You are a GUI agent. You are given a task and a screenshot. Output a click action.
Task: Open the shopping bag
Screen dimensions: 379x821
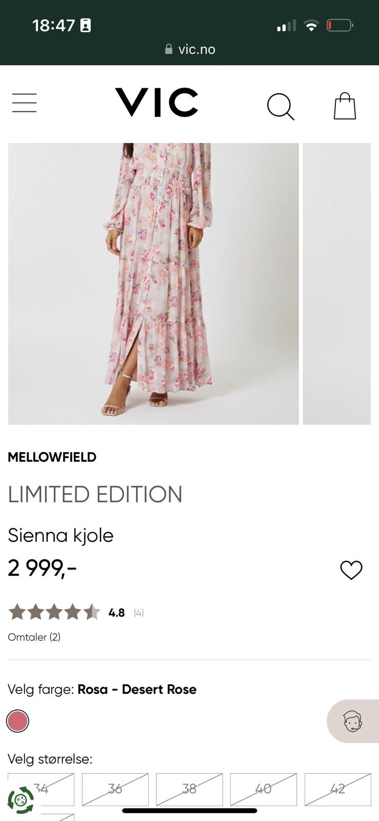tap(344, 105)
